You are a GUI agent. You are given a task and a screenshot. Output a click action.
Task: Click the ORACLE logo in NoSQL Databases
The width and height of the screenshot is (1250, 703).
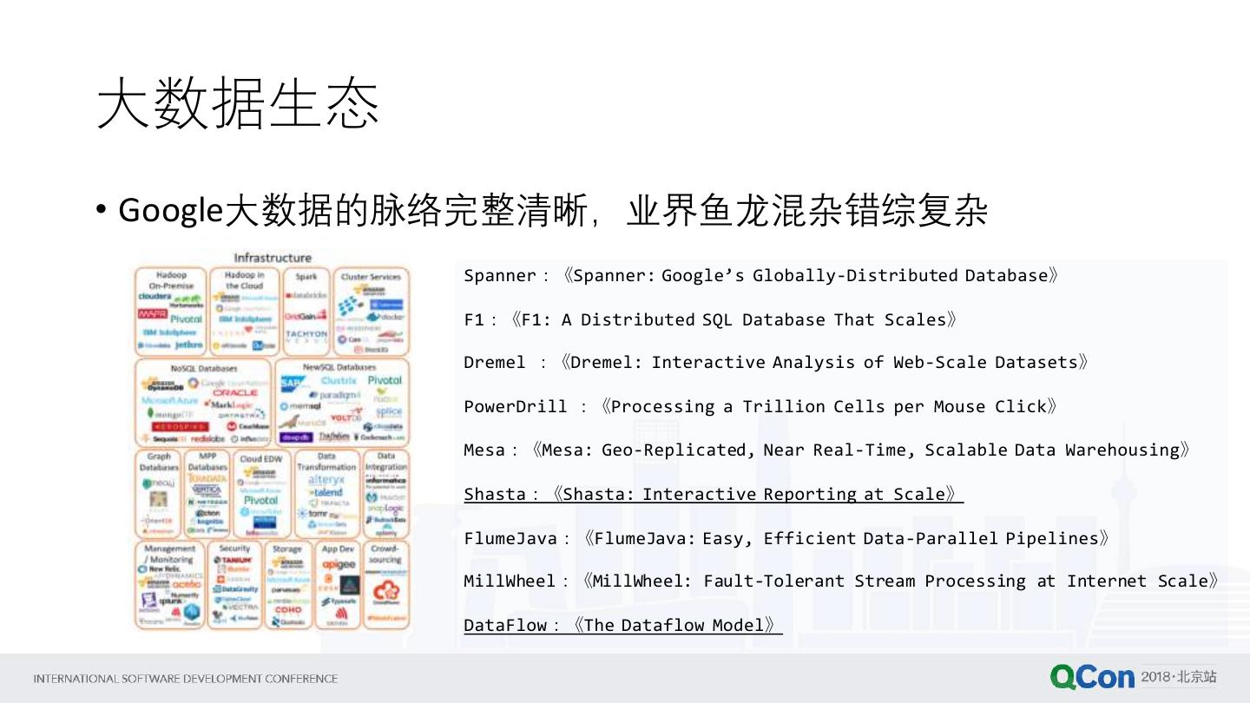(235, 392)
